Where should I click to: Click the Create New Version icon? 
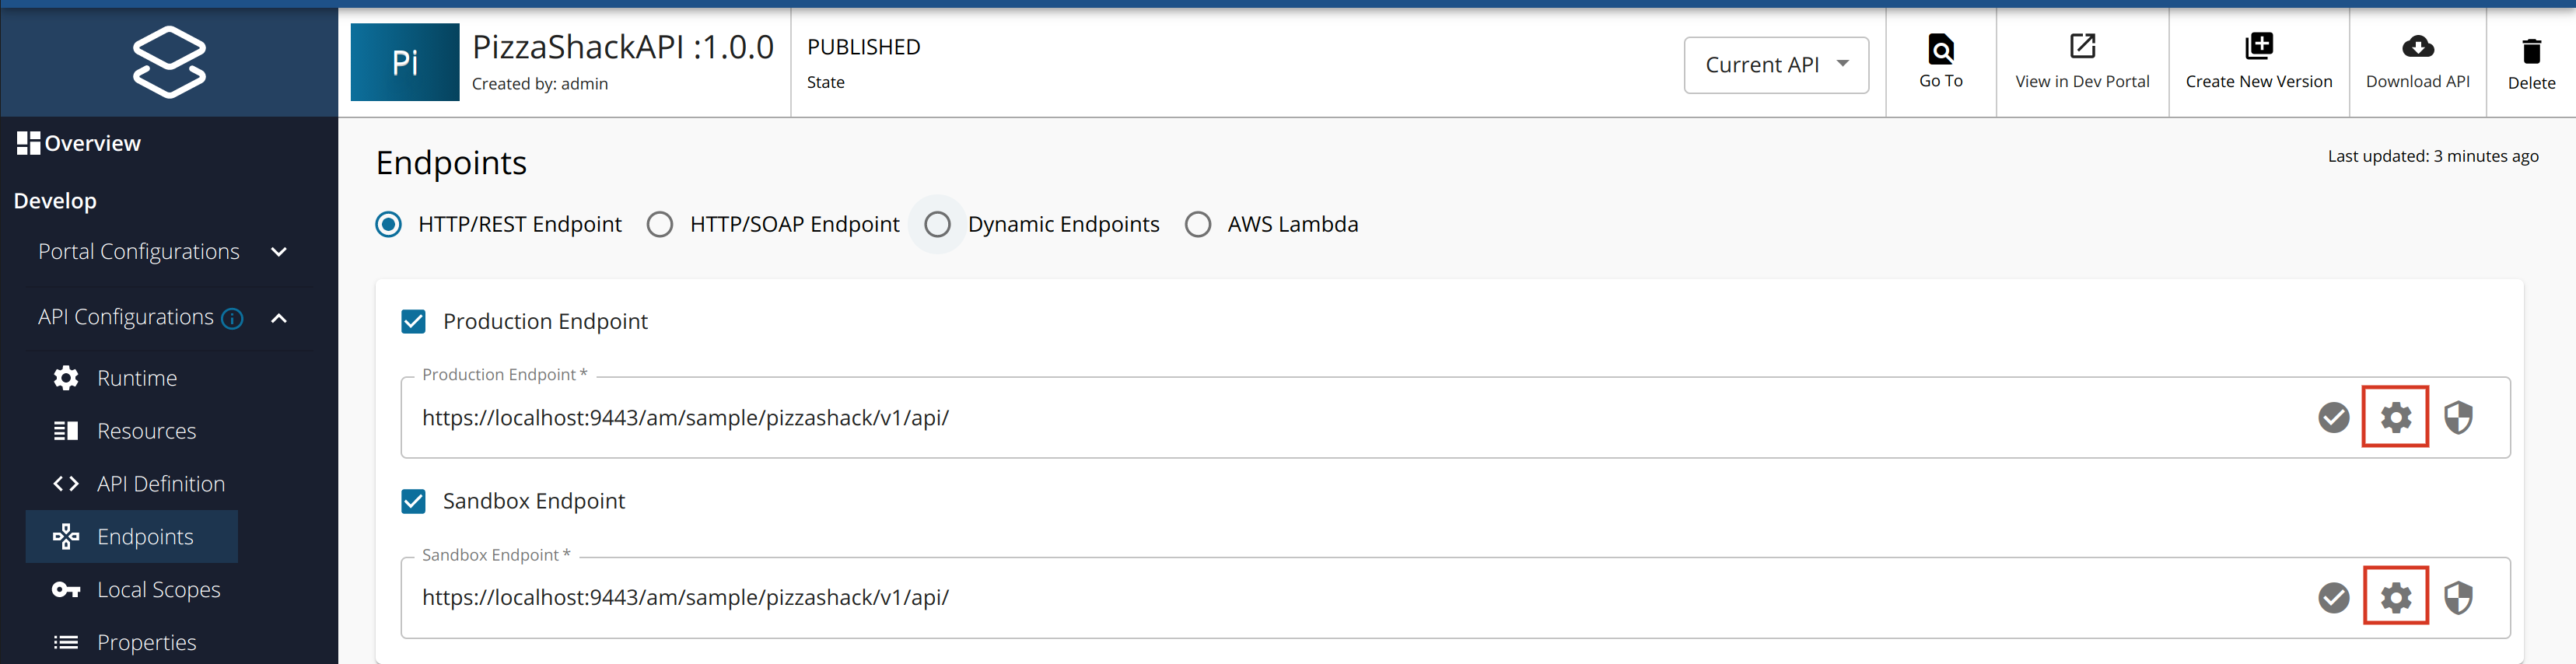[2258, 47]
